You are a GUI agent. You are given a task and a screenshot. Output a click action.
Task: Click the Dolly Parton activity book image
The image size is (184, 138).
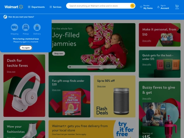coord(72,103)
